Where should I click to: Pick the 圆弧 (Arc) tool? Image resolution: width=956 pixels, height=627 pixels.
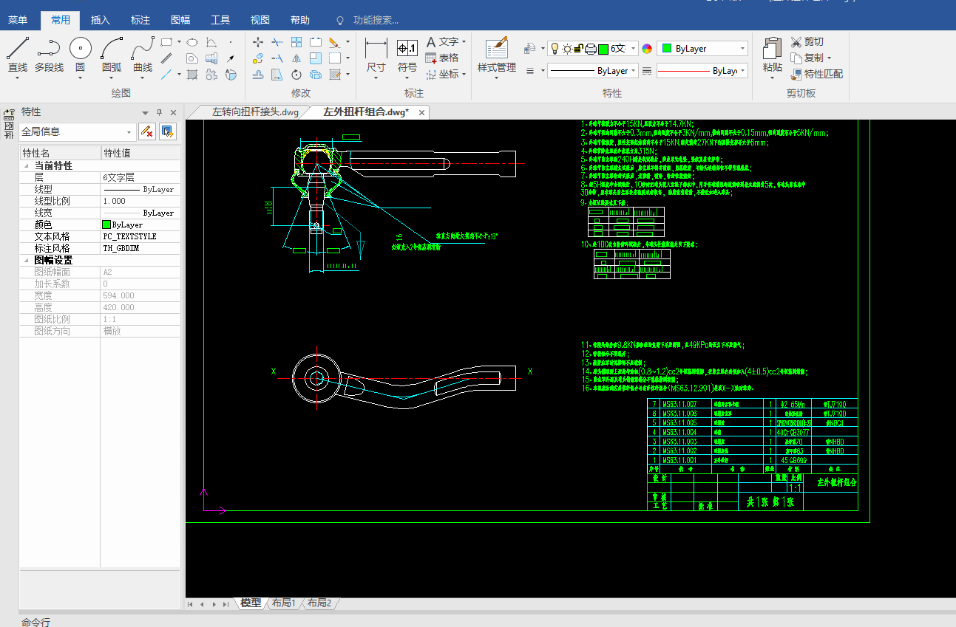click(x=112, y=50)
